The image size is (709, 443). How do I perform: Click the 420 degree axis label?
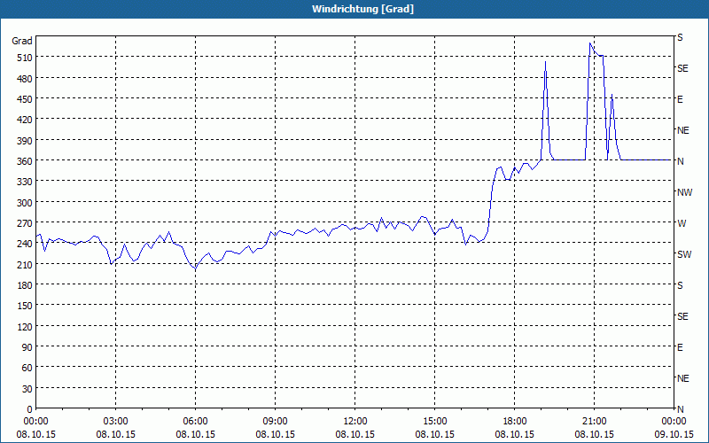pos(25,120)
